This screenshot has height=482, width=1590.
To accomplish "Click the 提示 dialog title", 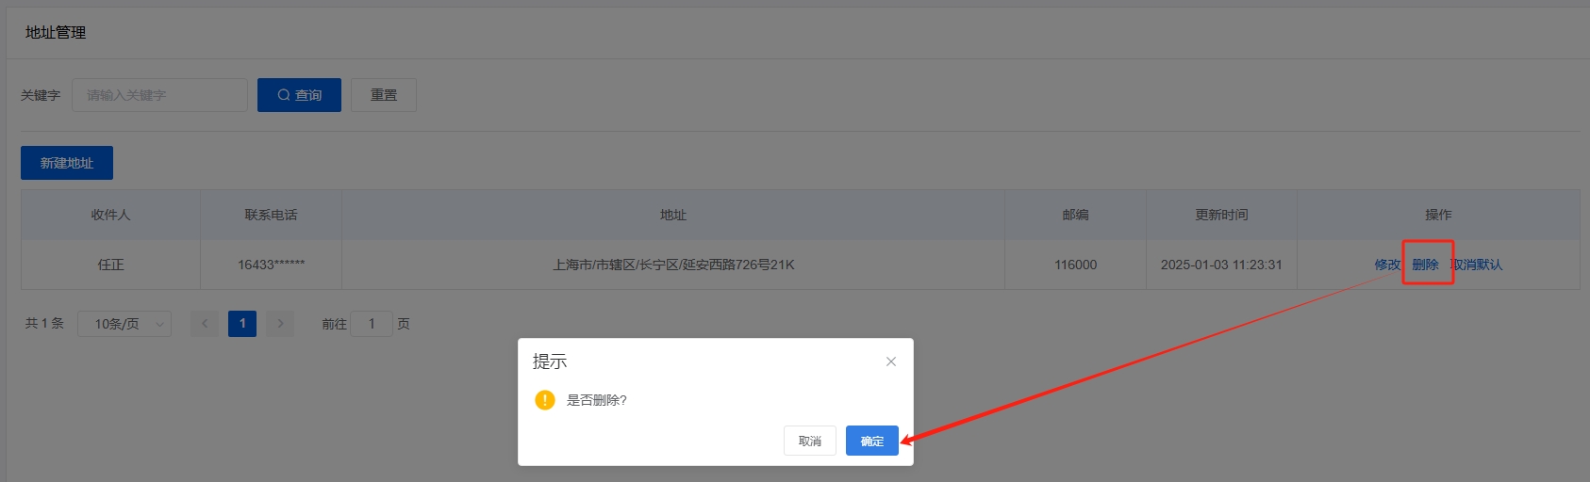I will [550, 361].
